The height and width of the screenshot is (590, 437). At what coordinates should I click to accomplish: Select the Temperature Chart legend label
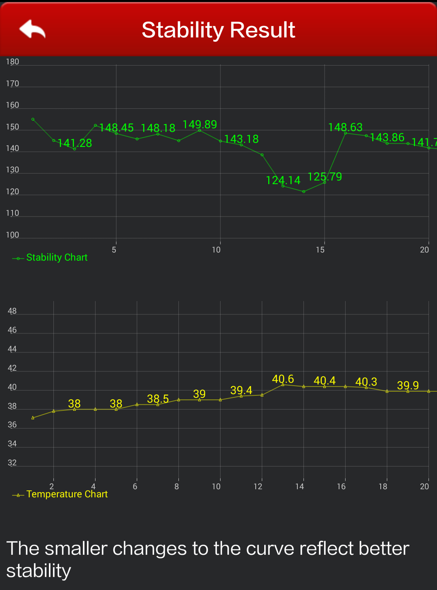click(x=67, y=494)
